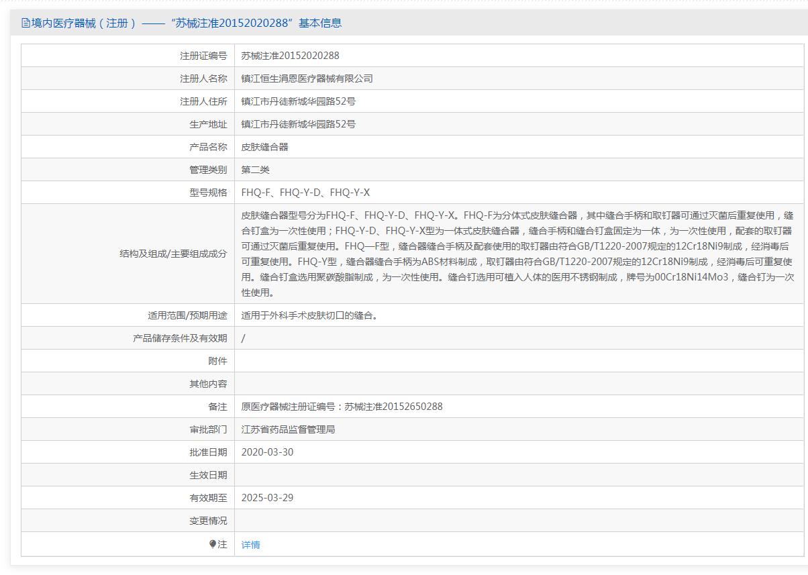Screen dimensions: 808x575
Task: Select model specs FHQ-F、FHQ-Y-D、FHQ-Y-X
Action: pyautogui.click(x=305, y=193)
